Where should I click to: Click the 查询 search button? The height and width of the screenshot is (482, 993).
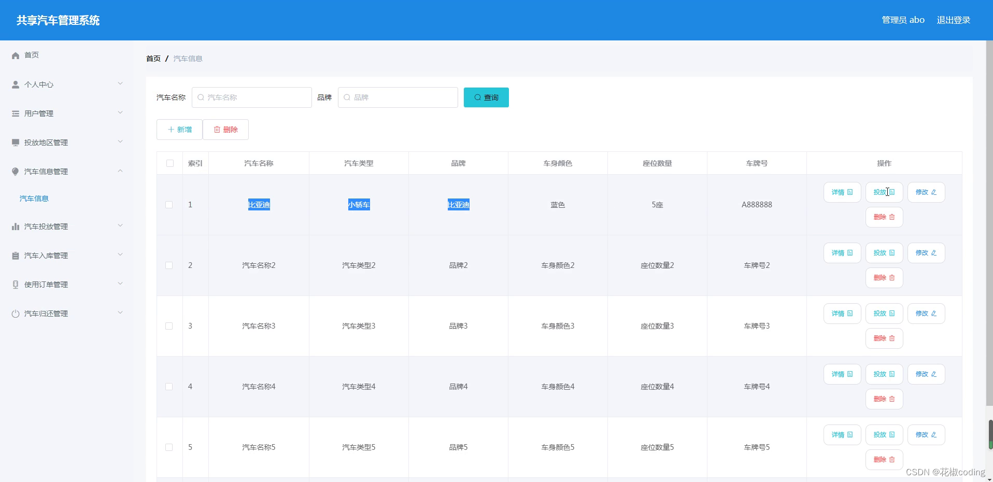(x=486, y=97)
